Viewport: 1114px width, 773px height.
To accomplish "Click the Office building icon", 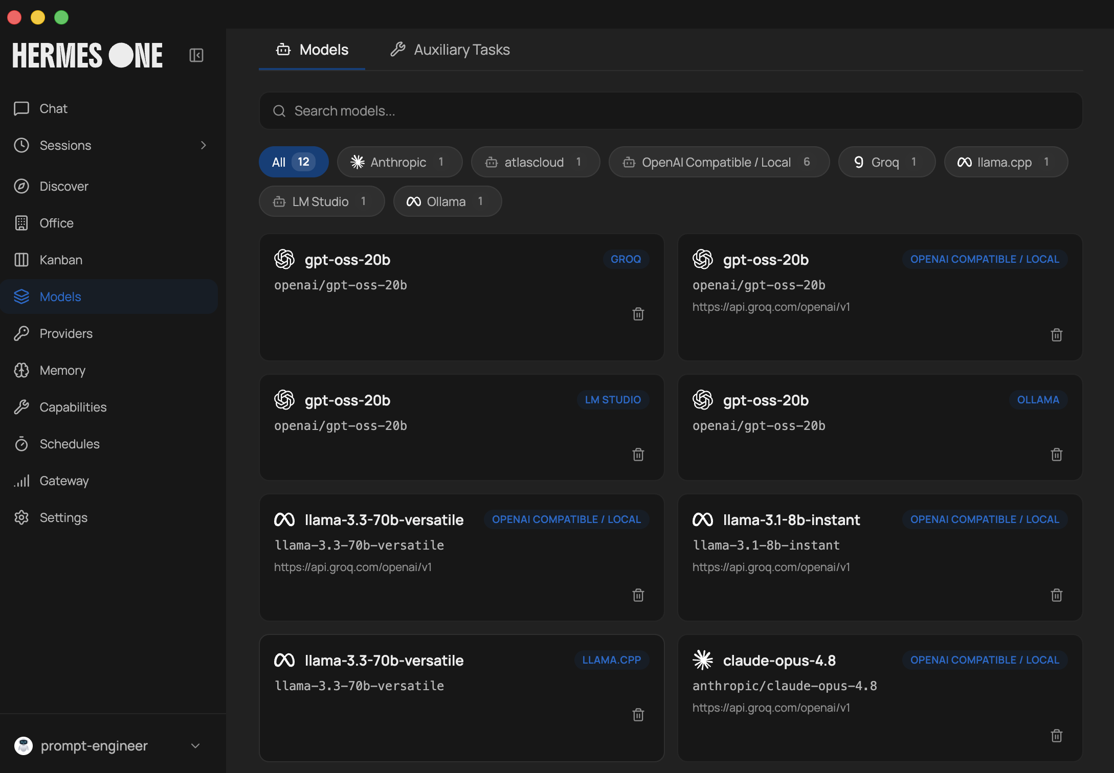I will coord(21,223).
